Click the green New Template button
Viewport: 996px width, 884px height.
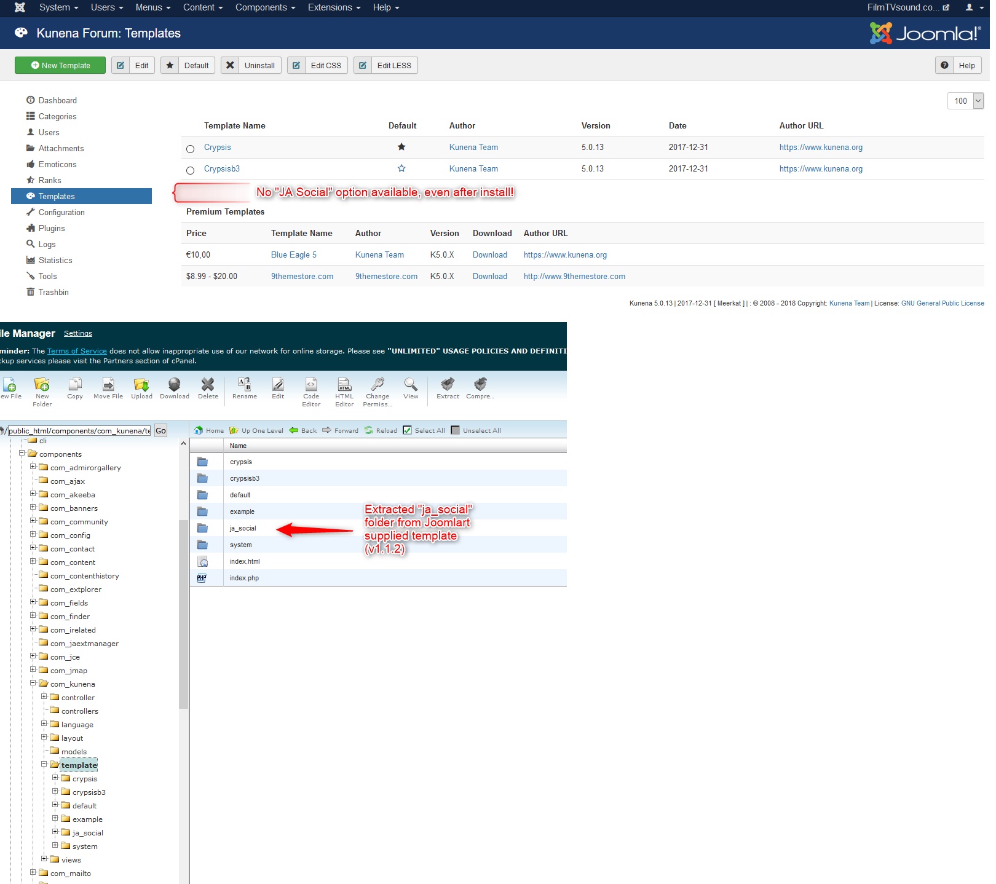pyautogui.click(x=60, y=65)
